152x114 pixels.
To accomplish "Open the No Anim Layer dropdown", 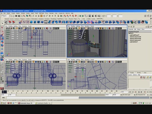I will (128, 95).
